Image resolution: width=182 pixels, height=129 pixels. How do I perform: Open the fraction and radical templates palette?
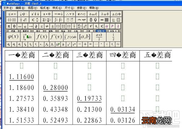tap(23, 20)
